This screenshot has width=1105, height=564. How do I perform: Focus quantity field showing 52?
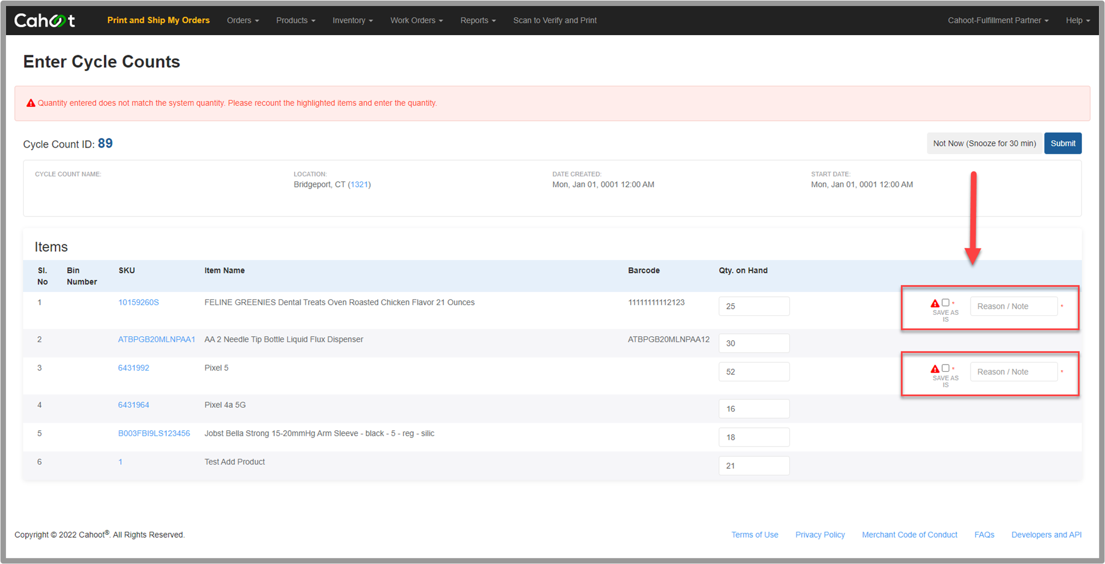pos(754,372)
